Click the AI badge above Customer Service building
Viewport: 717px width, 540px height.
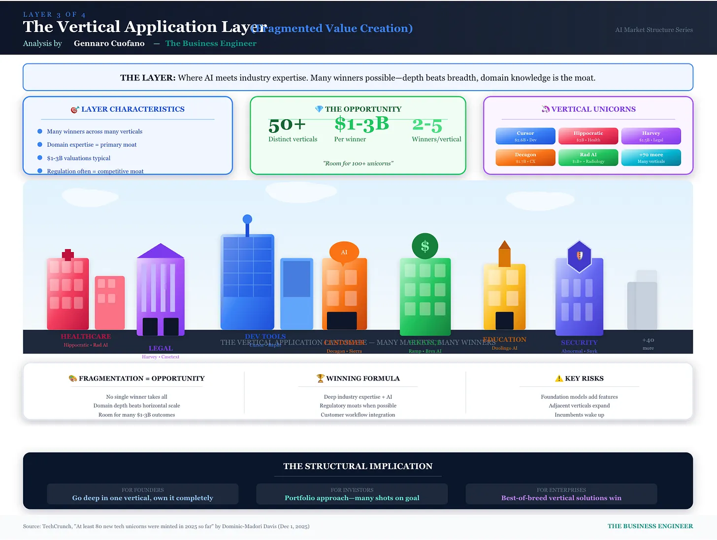[344, 252]
